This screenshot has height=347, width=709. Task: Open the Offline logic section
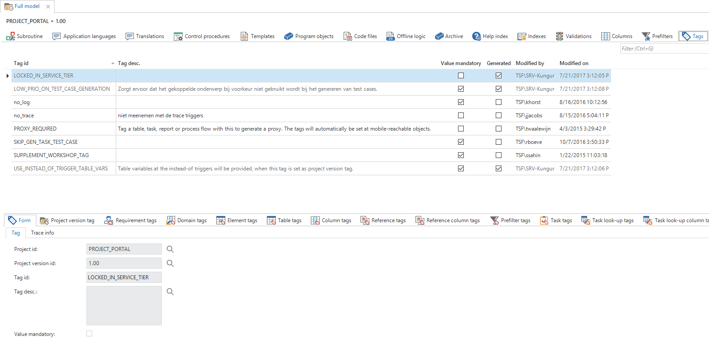(406, 36)
